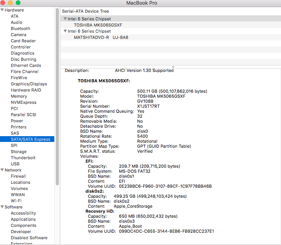Click the S.M.A.R.T. status Verified value
This screenshot has height=245, width=281.
145,151
